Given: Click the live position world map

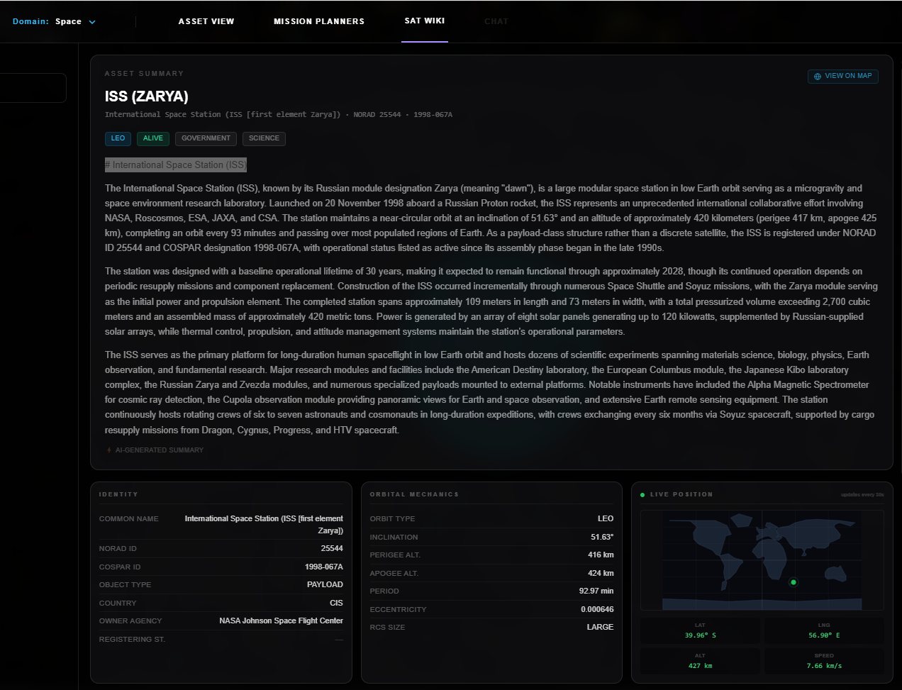Looking at the screenshot, I should [x=762, y=560].
